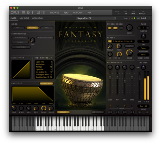Open the Opus 1 & 2 output dropdown

[x=143, y=106]
